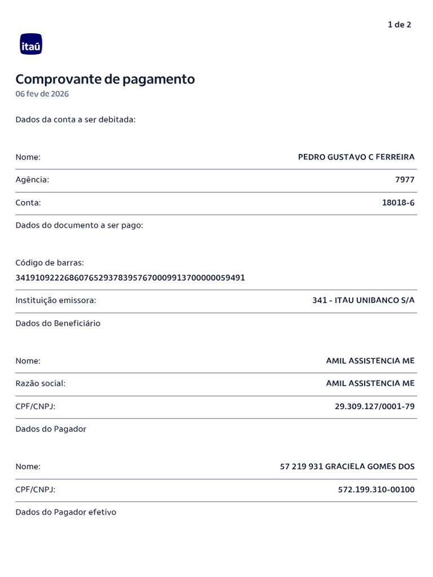Select the barcode number string
The width and height of the screenshot is (433, 577).
130,278
